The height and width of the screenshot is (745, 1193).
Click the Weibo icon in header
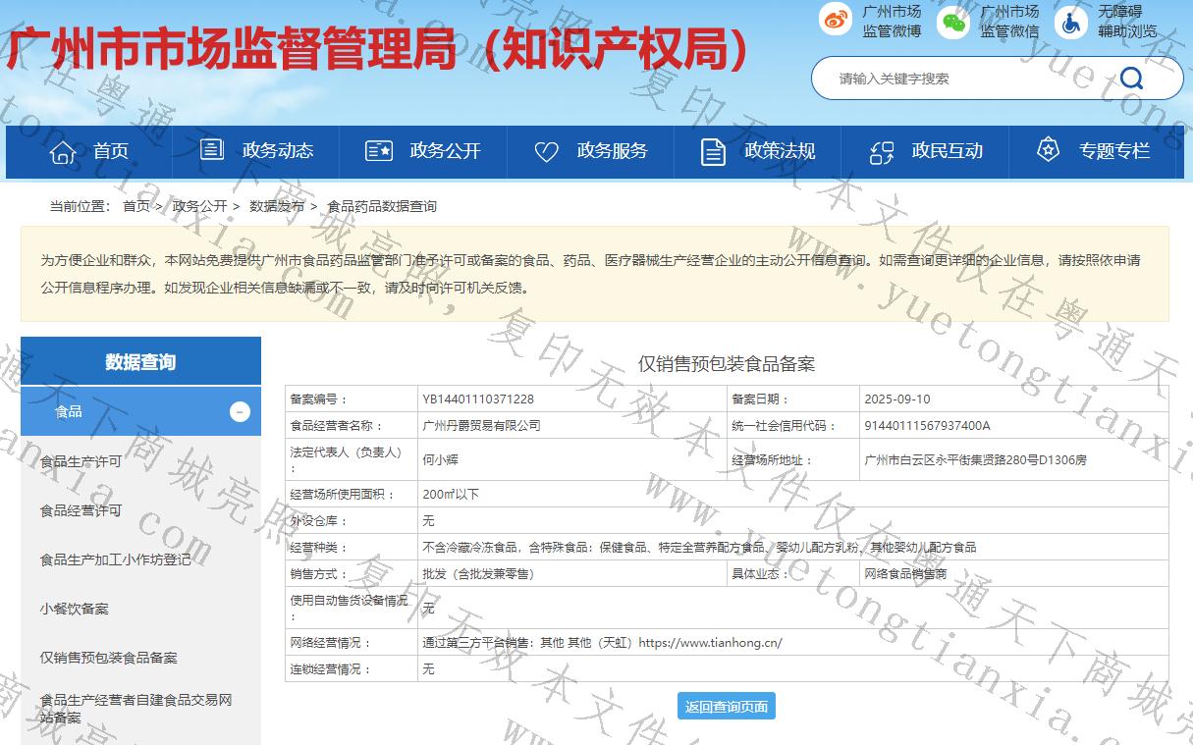[836, 22]
